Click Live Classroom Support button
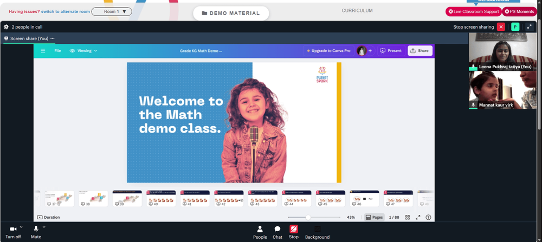 coord(473,12)
